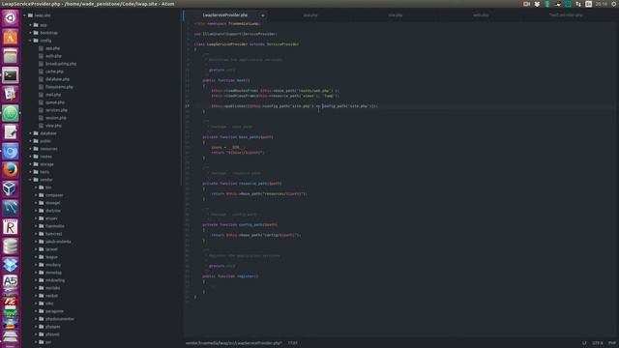Open queue.php file
619x348 pixels.
(55, 102)
